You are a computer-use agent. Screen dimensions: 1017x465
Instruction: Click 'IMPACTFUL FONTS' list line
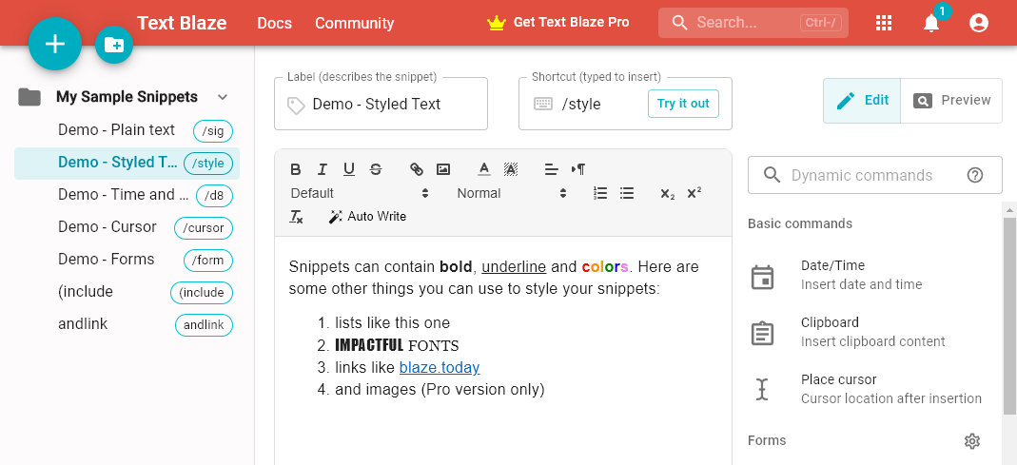tap(397, 345)
